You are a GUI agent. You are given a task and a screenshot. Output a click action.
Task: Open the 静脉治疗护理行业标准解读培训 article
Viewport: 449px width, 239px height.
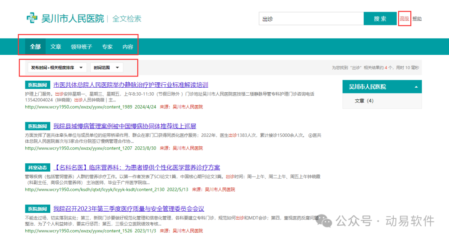point(131,85)
